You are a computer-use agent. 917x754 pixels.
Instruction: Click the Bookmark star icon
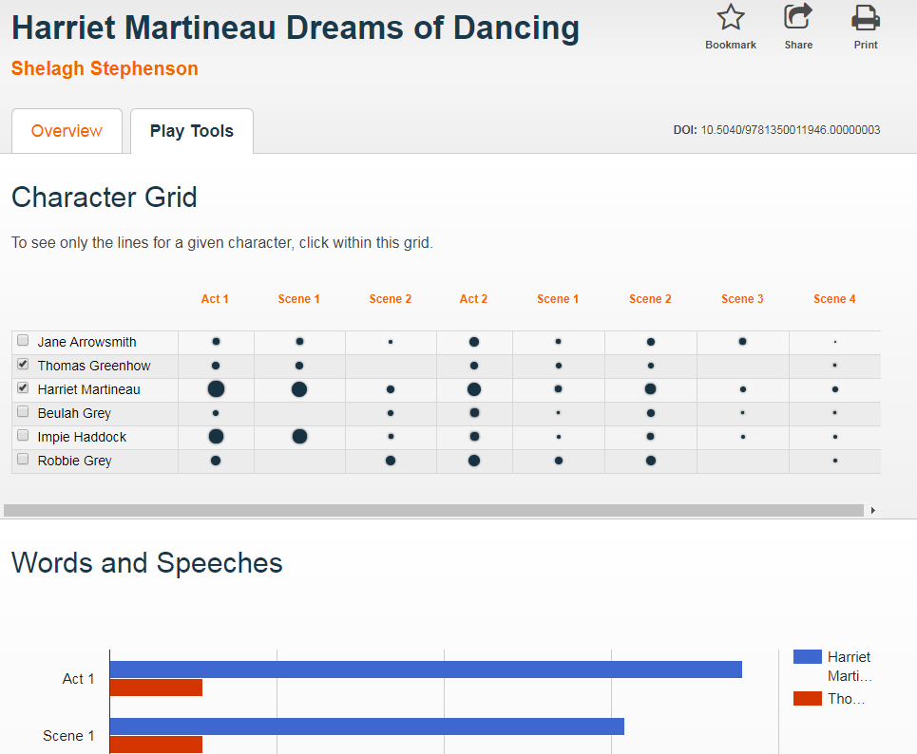[x=730, y=18]
